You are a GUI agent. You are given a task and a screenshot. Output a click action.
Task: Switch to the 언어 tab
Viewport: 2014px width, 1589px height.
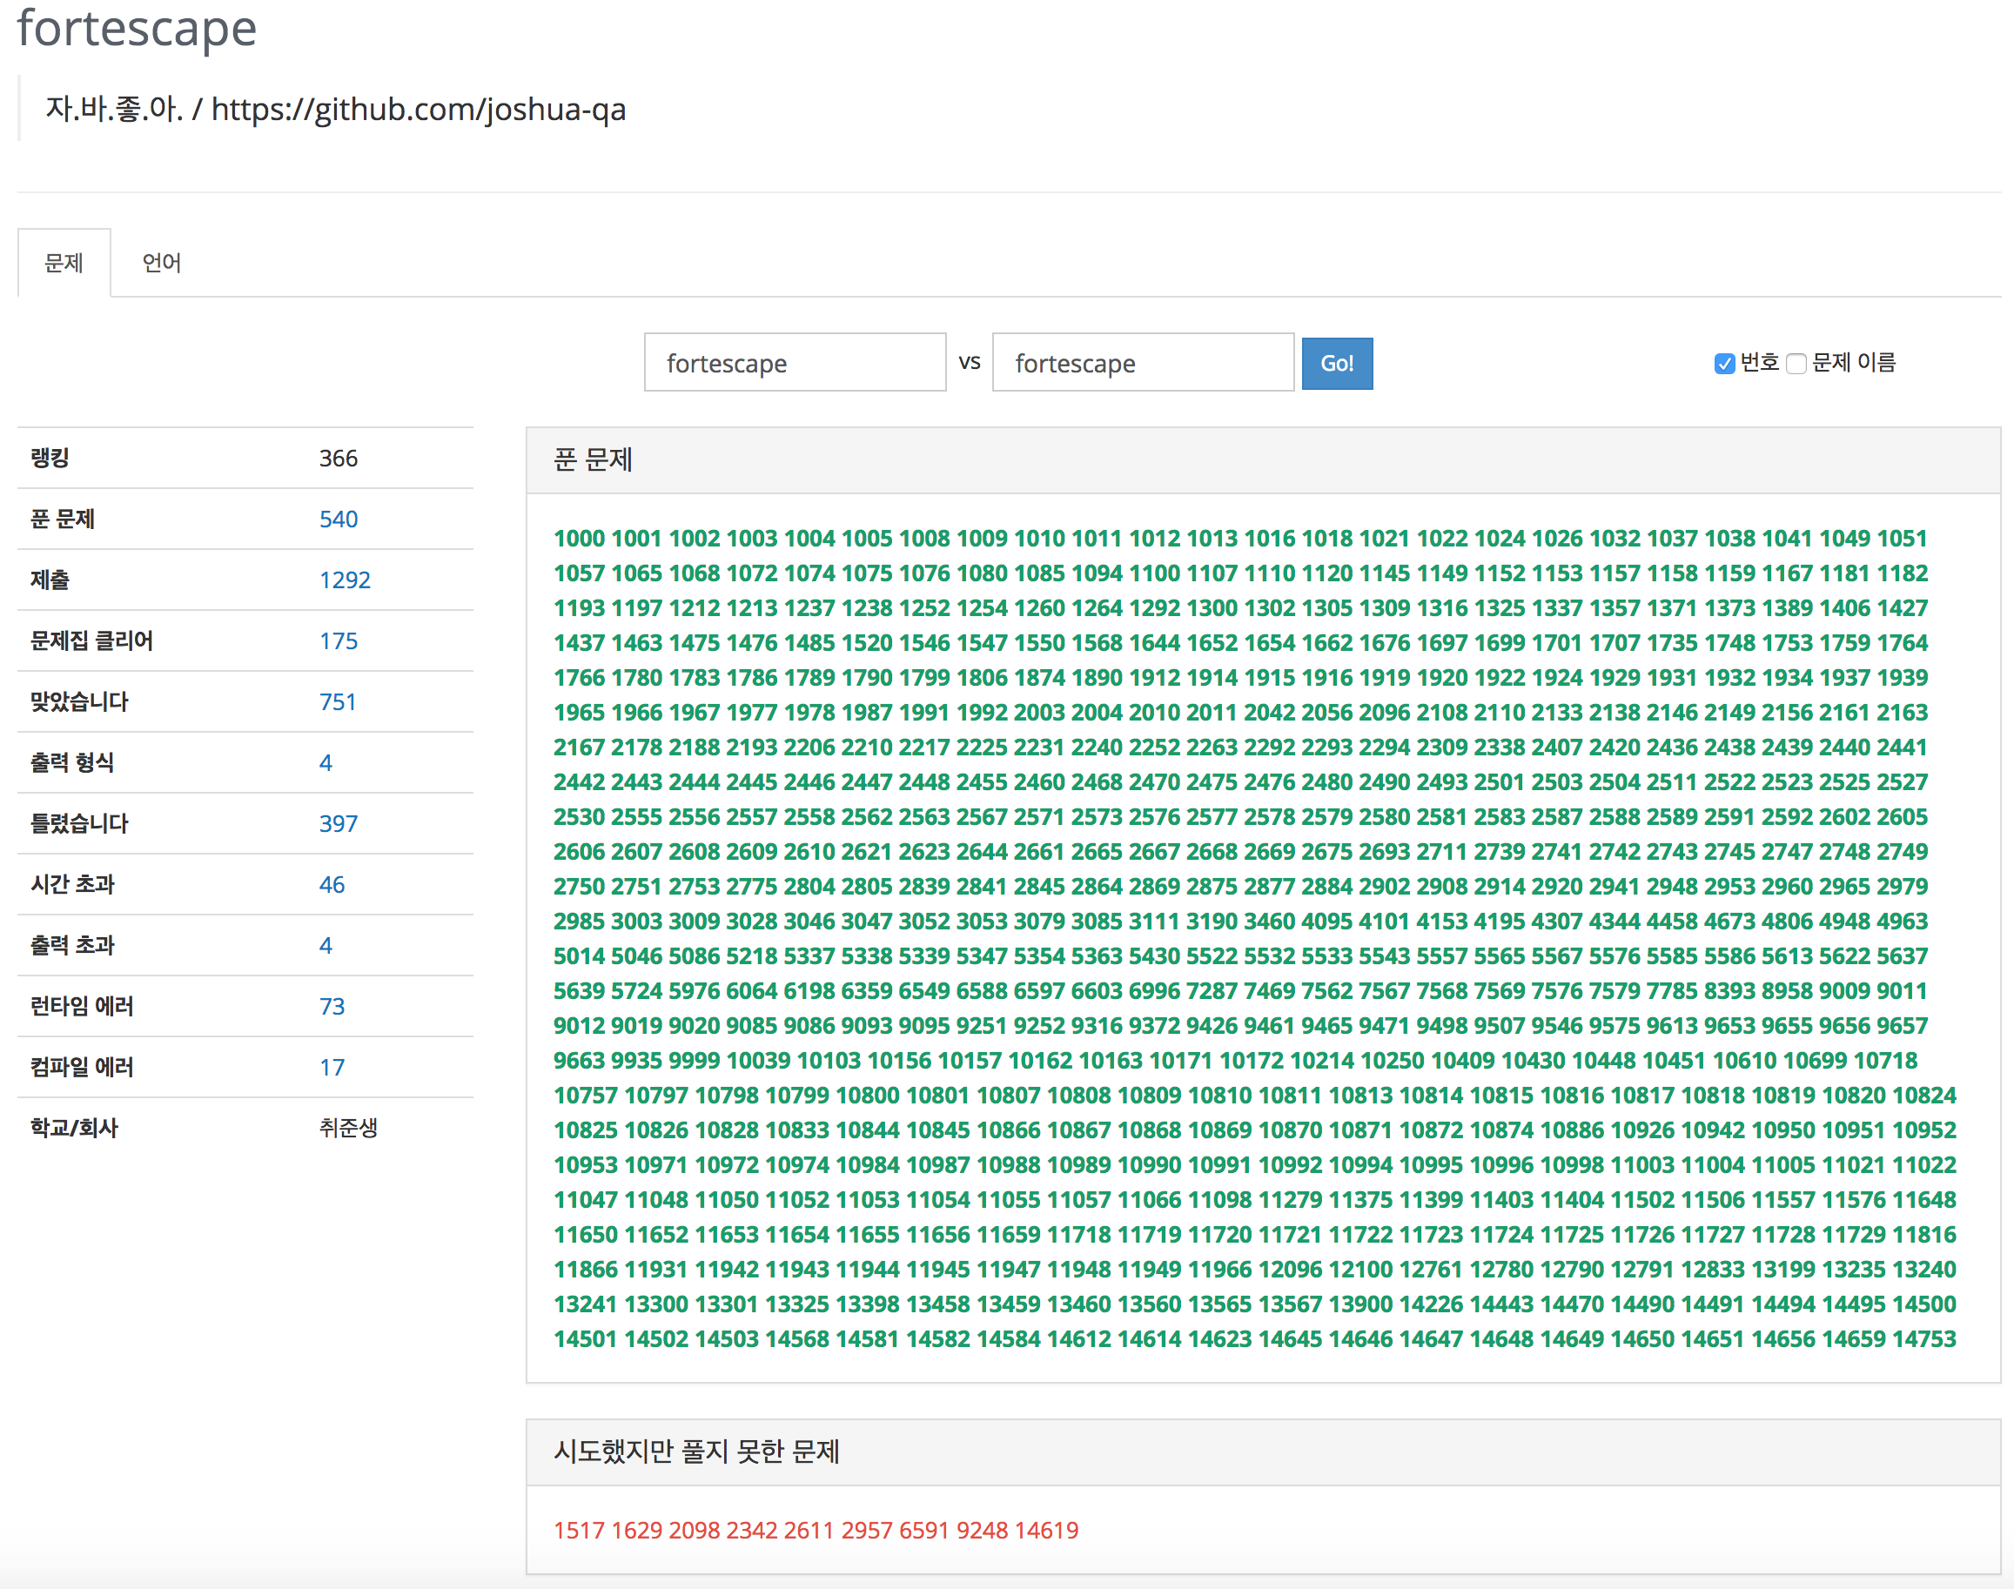point(161,264)
